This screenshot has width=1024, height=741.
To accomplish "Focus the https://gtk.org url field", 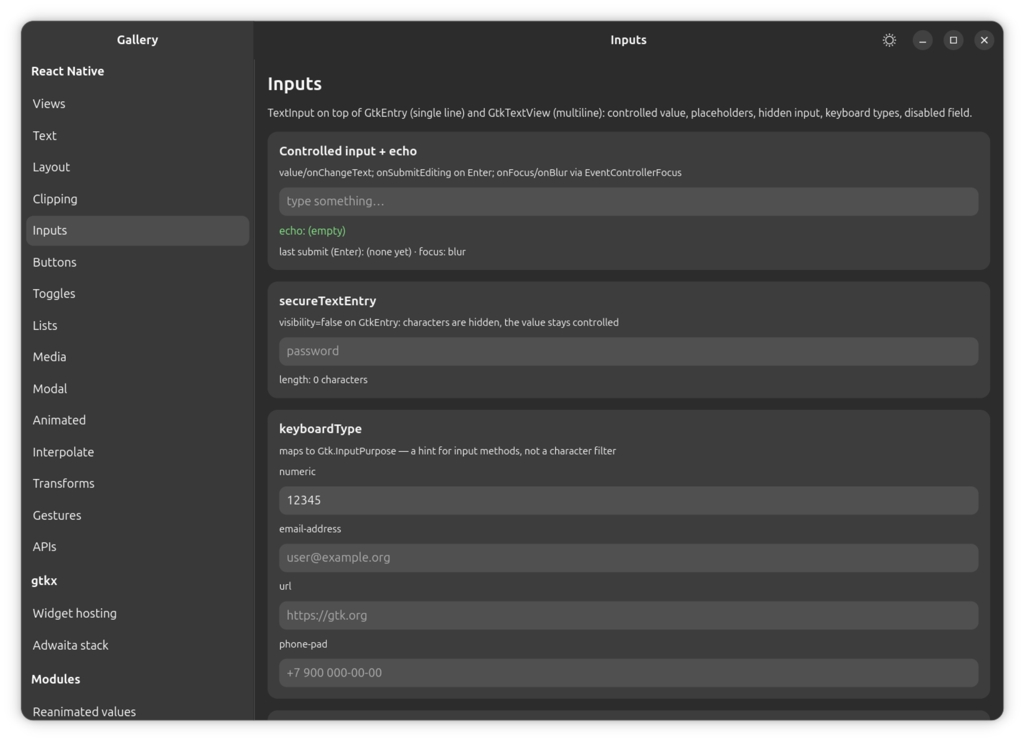I will coord(629,615).
